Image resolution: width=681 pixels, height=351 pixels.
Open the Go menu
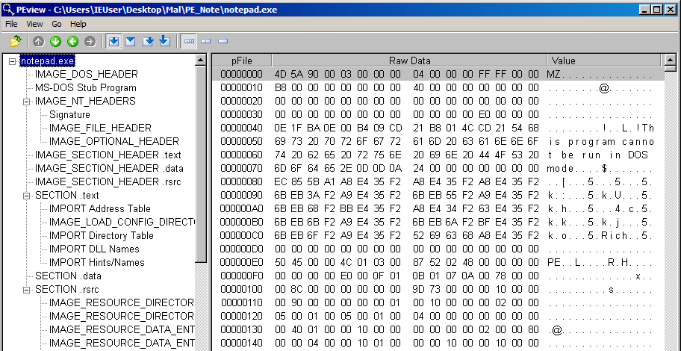(57, 24)
